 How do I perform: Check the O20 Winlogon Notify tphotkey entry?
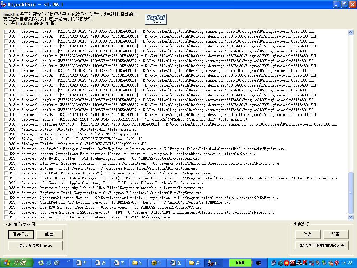click(x=6, y=144)
